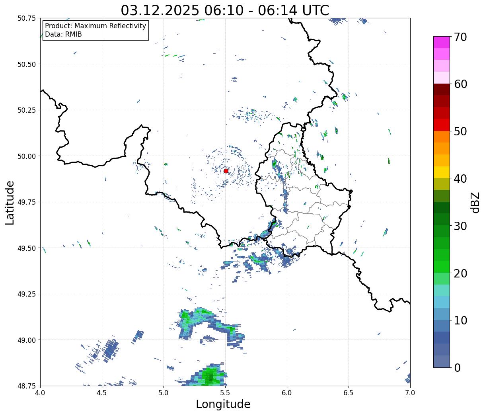Click latitude tick label 49.50
Image resolution: width=485 pixels, height=414 pixels.
(27, 248)
